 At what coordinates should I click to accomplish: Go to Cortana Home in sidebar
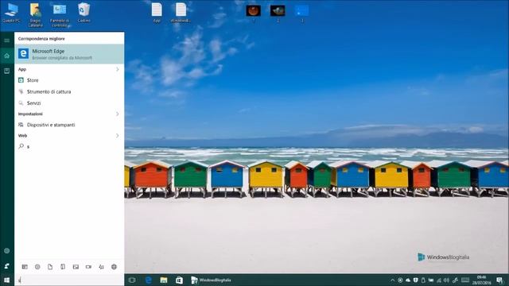(x=7, y=56)
